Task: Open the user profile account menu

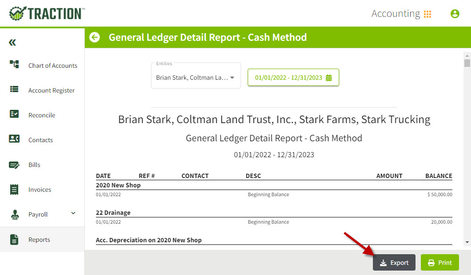Action: point(455,13)
